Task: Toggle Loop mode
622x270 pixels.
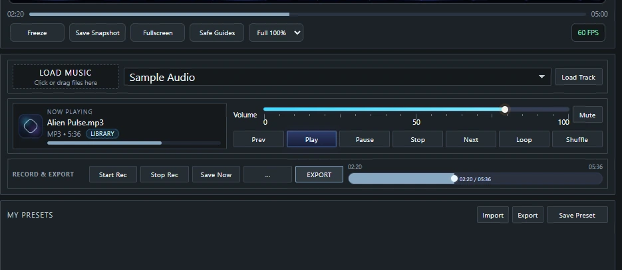Action: (524, 139)
